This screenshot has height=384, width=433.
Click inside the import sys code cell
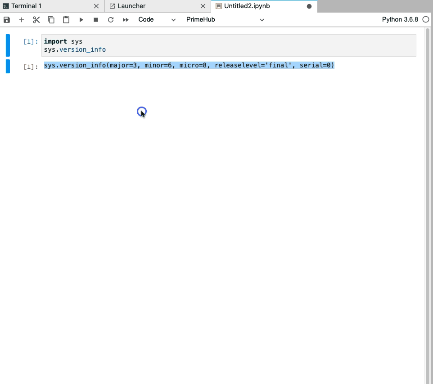[x=229, y=45]
